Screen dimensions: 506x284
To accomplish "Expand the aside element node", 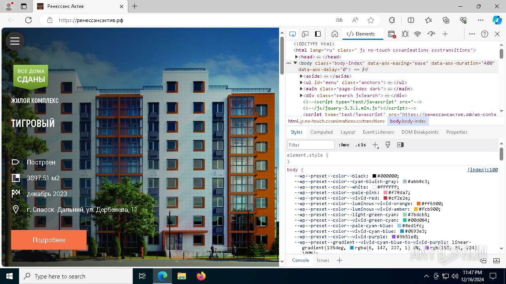I will [x=301, y=76].
